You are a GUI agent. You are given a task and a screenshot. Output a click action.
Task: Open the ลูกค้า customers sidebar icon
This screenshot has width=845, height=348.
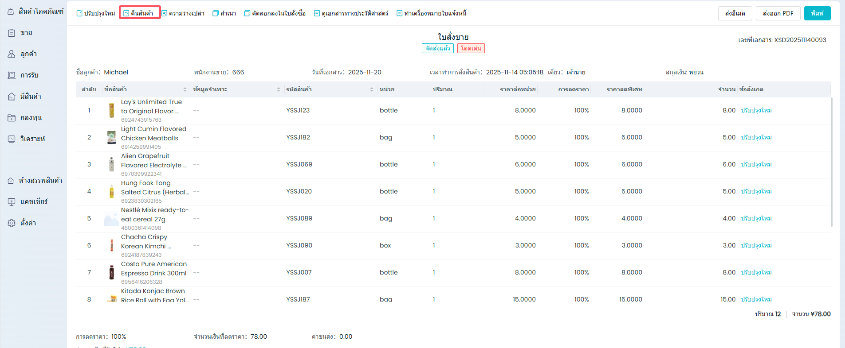[12, 54]
